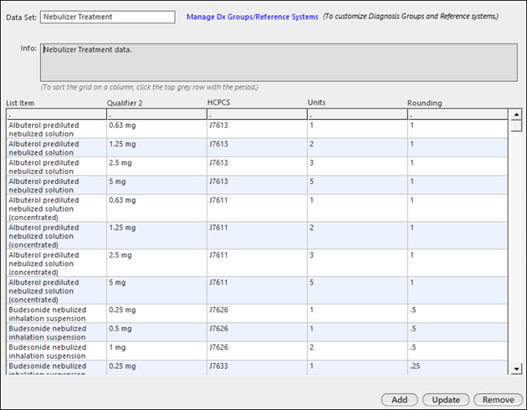Viewport: 527px width, 410px height.
Task: Select the 2.5 mg cell for J7613
Action: pos(157,167)
